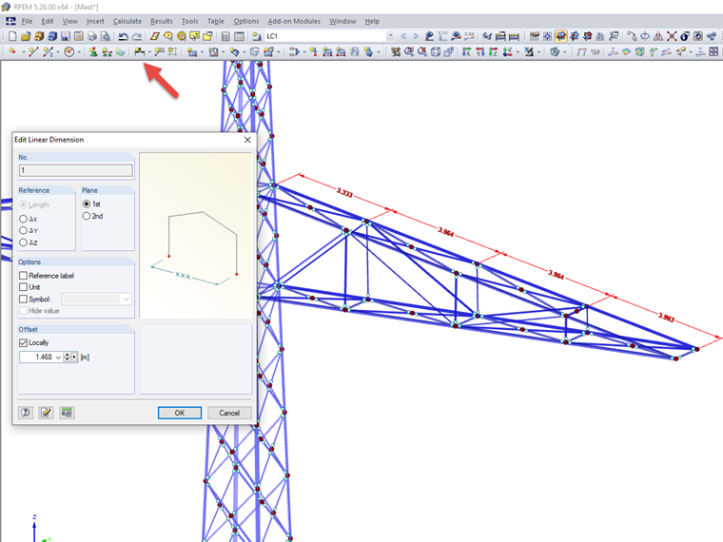
Task: Open the Tools menu
Action: [x=189, y=21]
